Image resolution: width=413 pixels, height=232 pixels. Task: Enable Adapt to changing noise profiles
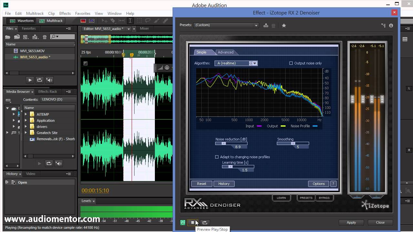point(217,157)
